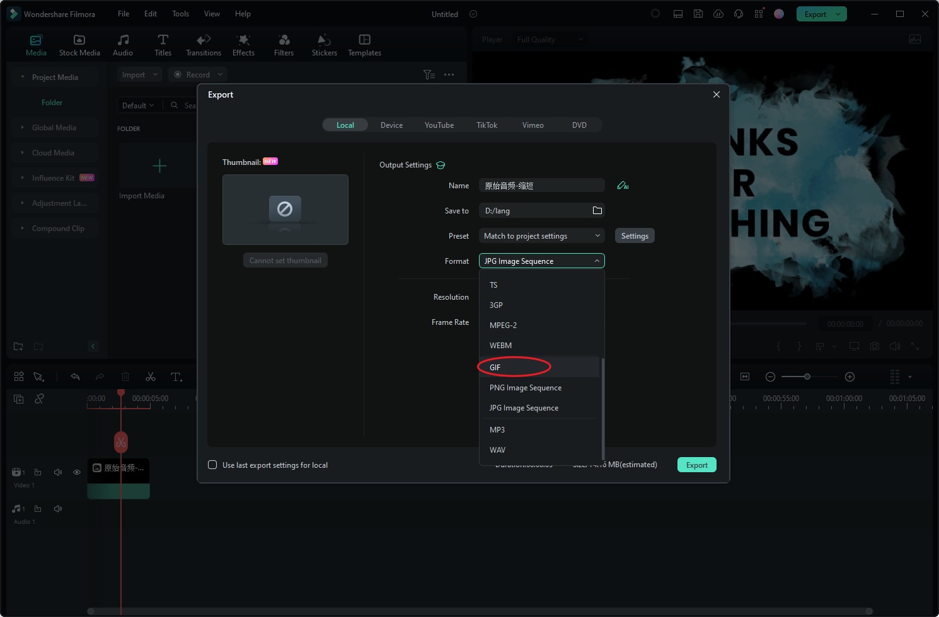Click the delete trash icon in timeline toolbar
Viewport: 939px width, 617px height.
[125, 376]
